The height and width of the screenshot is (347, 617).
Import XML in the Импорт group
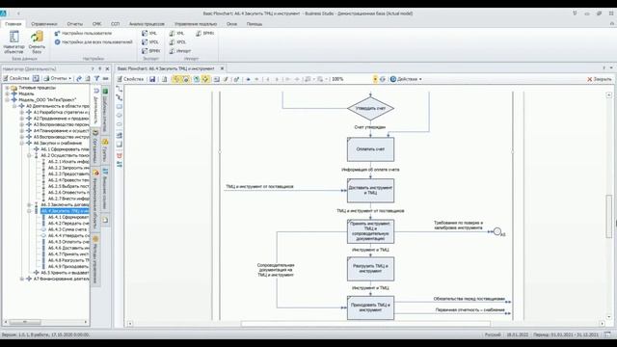[x=176, y=33]
